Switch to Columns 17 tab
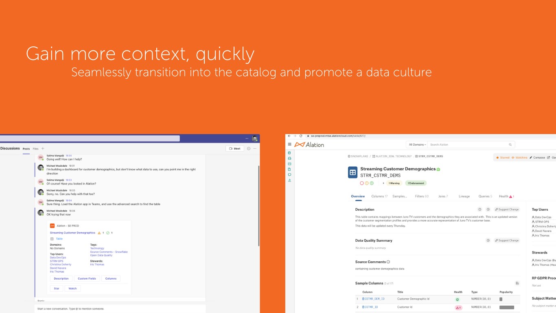 tap(379, 196)
